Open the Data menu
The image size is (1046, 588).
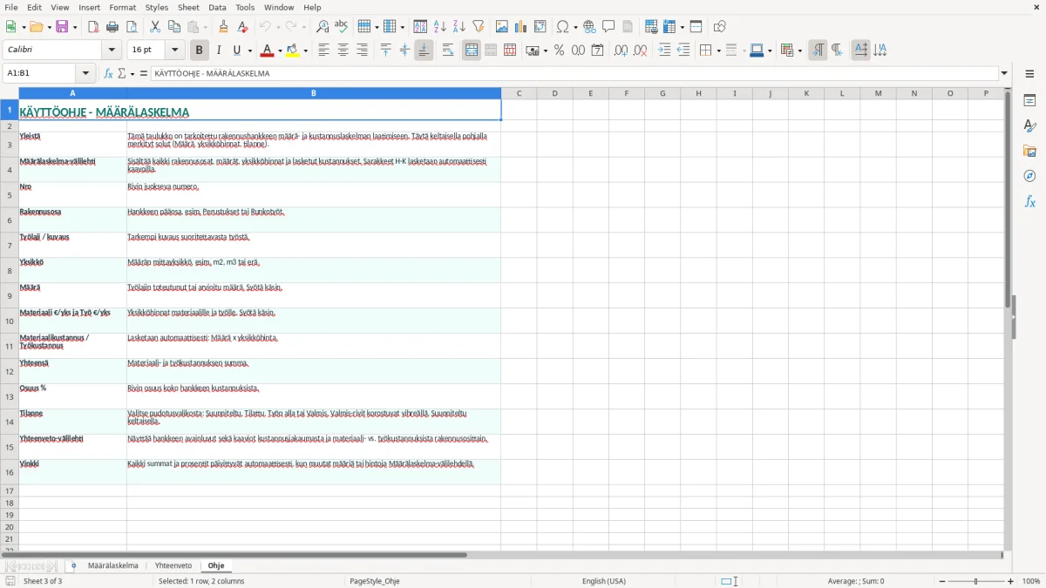click(217, 7)
